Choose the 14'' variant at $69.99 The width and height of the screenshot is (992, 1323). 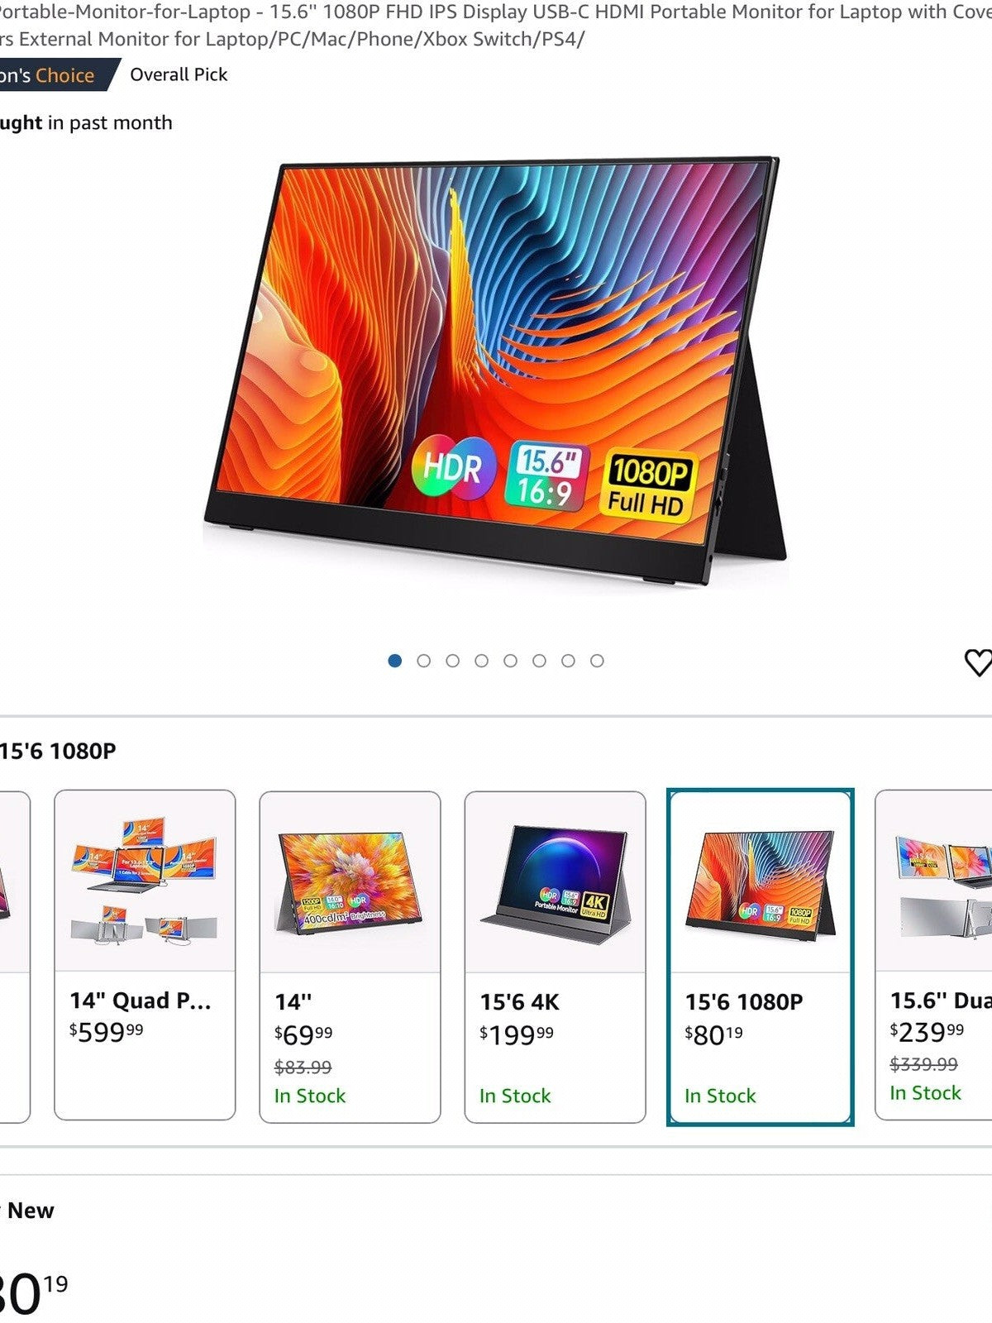tap(350, 957)
